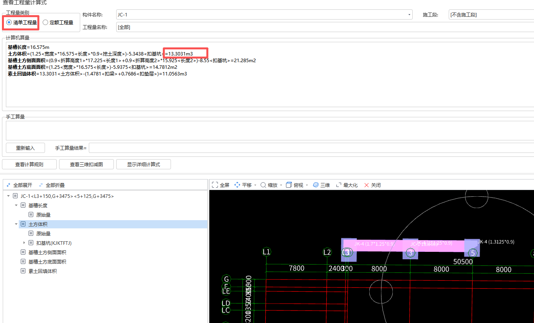Click the 素土回填体积 formula line

(97, 74)
